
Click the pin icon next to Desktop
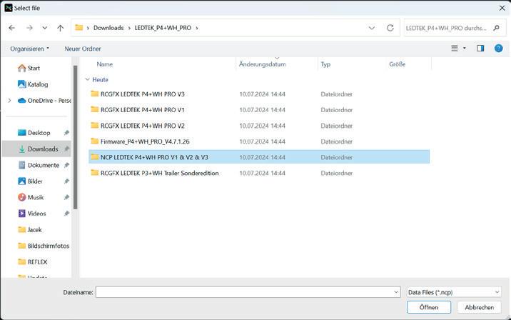66,133
